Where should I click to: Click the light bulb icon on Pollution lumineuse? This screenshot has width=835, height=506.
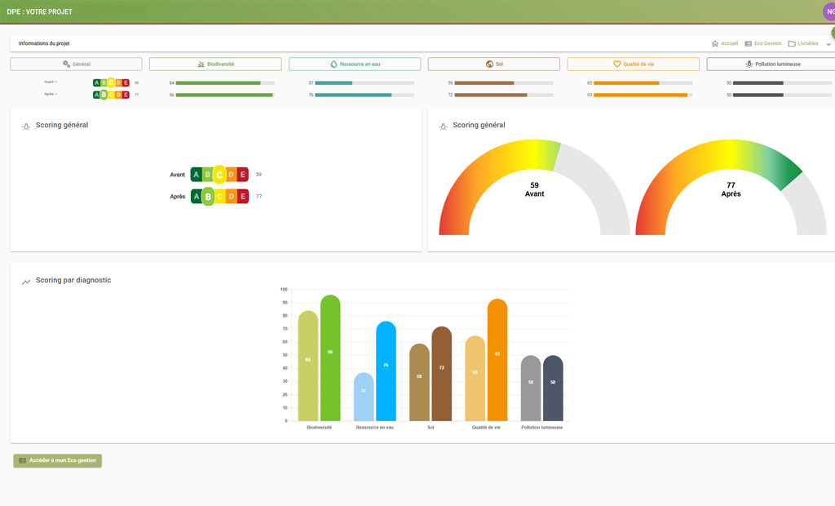(749, 64)
